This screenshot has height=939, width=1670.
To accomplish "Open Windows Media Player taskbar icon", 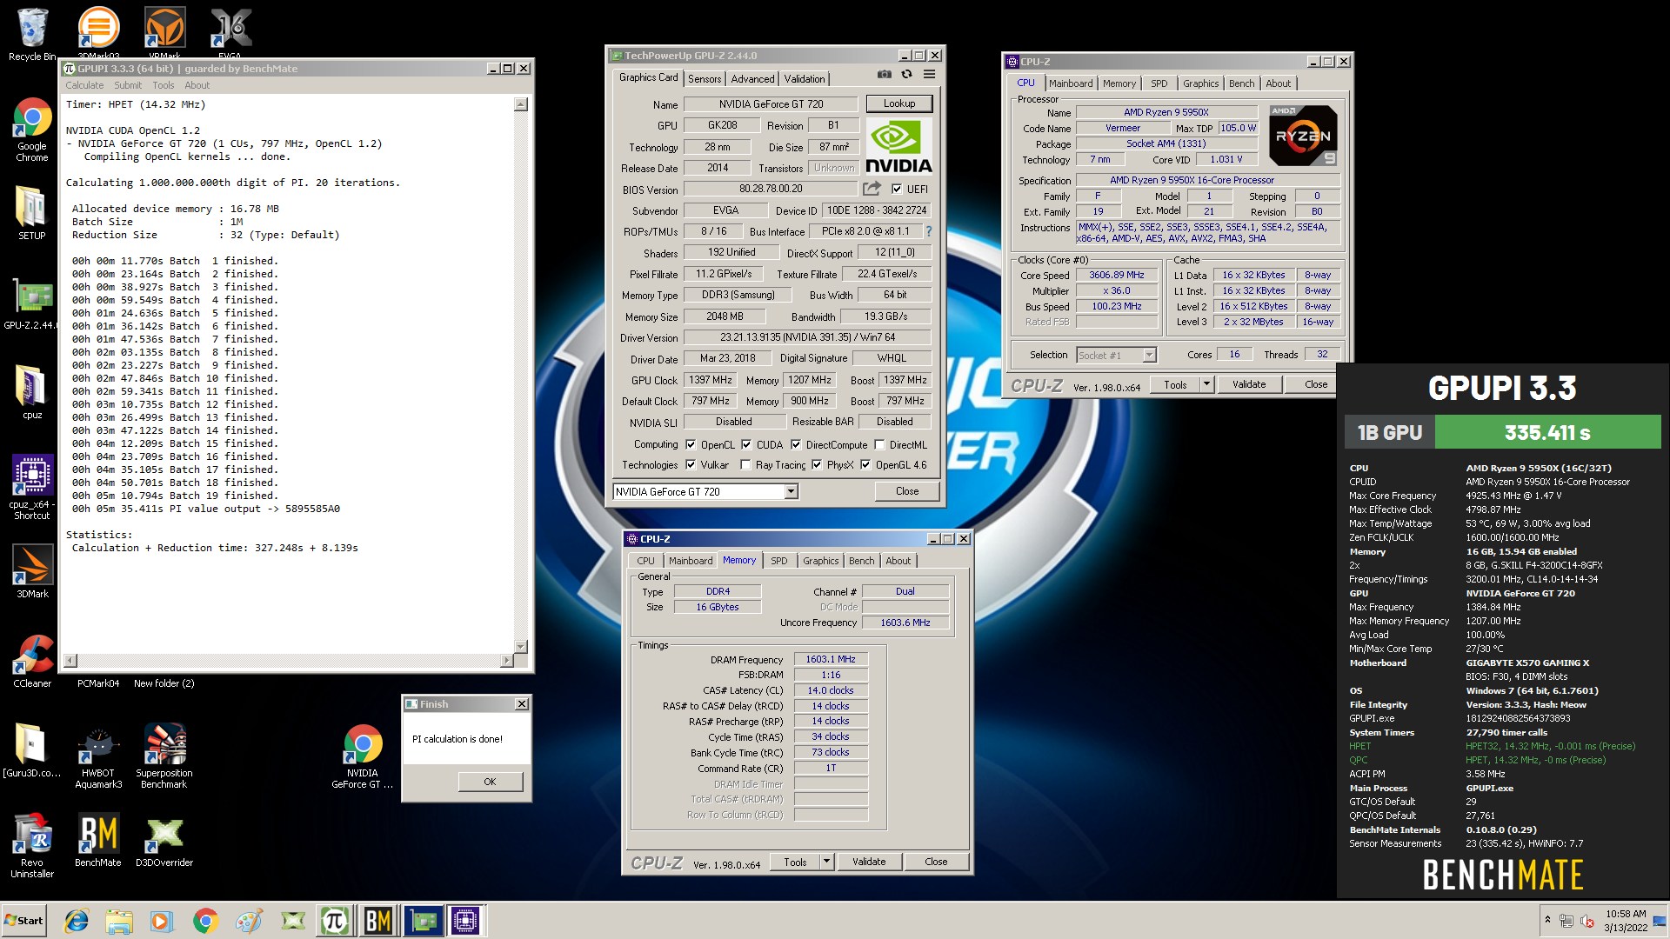I will 162,921.
